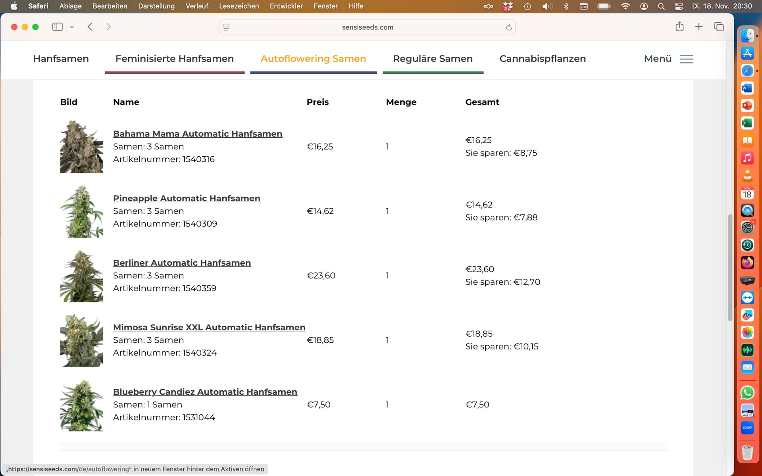Reload the sensiseeds.com page
Screen dimensions: 762x476
coord(509,27)
